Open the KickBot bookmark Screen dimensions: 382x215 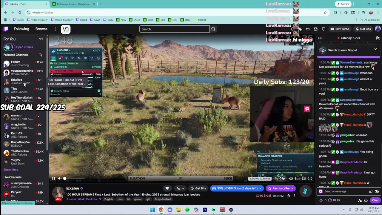(x=199, y=20)
